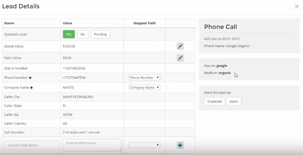The image size is (303, 155).
Task: Edit the Sales Value with pencil icon
Action: [x=180, y=58]
